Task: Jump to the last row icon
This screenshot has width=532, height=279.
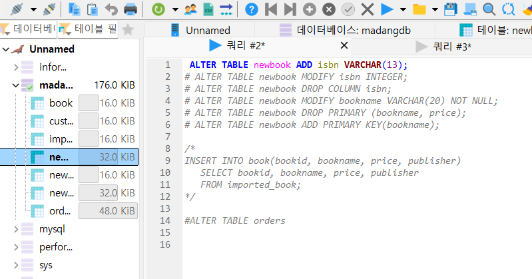Action: pyautogui.click(x=290, y=9)
